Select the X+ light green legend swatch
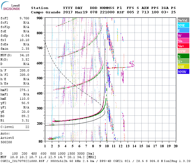The image size is (191, 163). coord(183,61)
